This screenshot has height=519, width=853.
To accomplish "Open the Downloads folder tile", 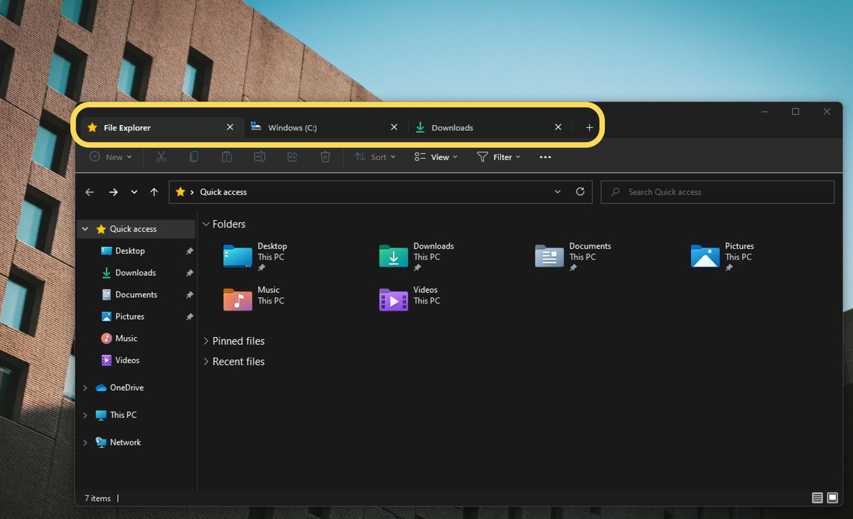I will (x=417, y=256).
